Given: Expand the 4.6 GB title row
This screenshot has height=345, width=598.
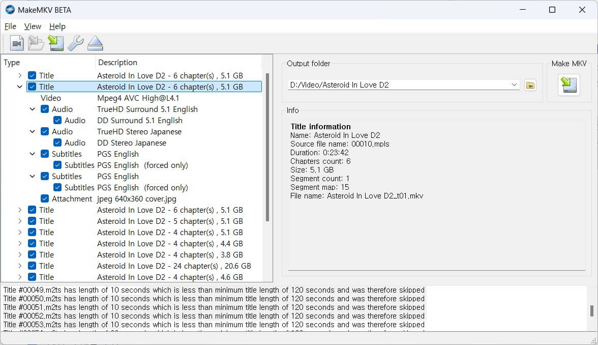Looking at the screenshot, I should (19, 277).
